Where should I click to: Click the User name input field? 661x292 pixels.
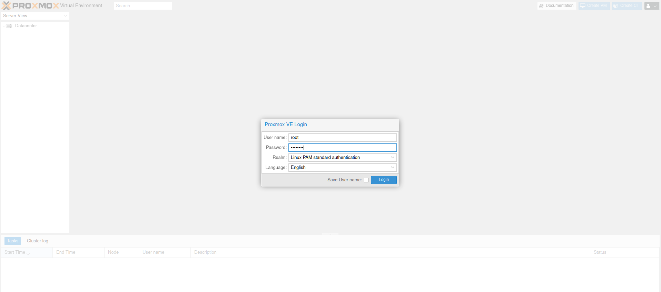(342, 138)
